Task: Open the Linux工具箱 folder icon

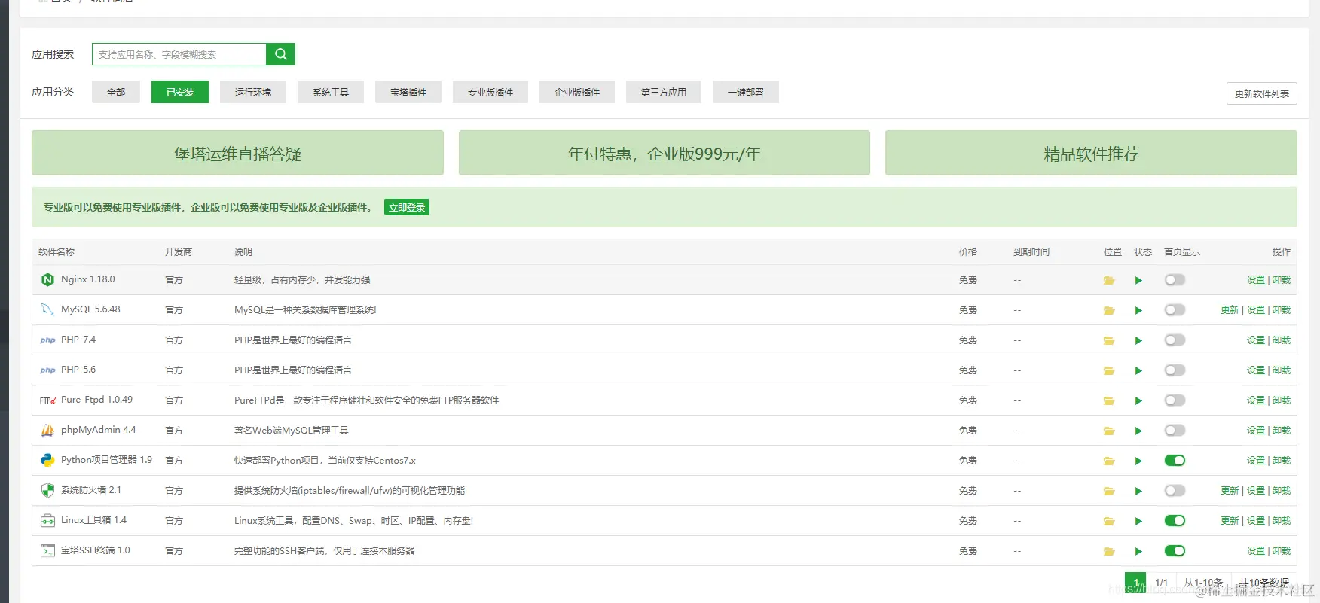Action: pos(1109,521)
